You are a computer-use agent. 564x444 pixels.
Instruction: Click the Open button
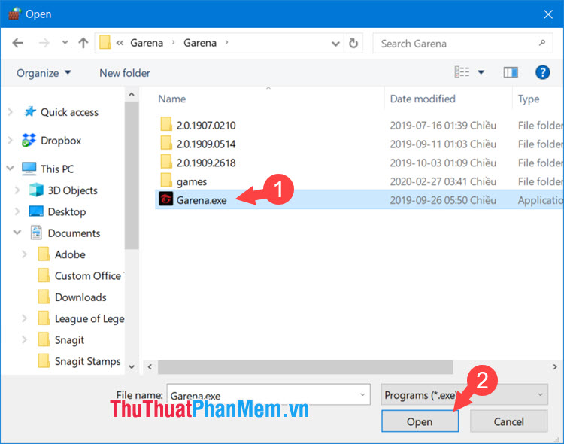420,421
